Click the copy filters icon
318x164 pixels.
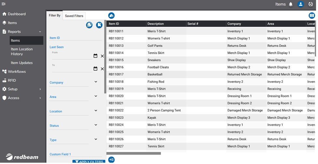tap(89, 25)
